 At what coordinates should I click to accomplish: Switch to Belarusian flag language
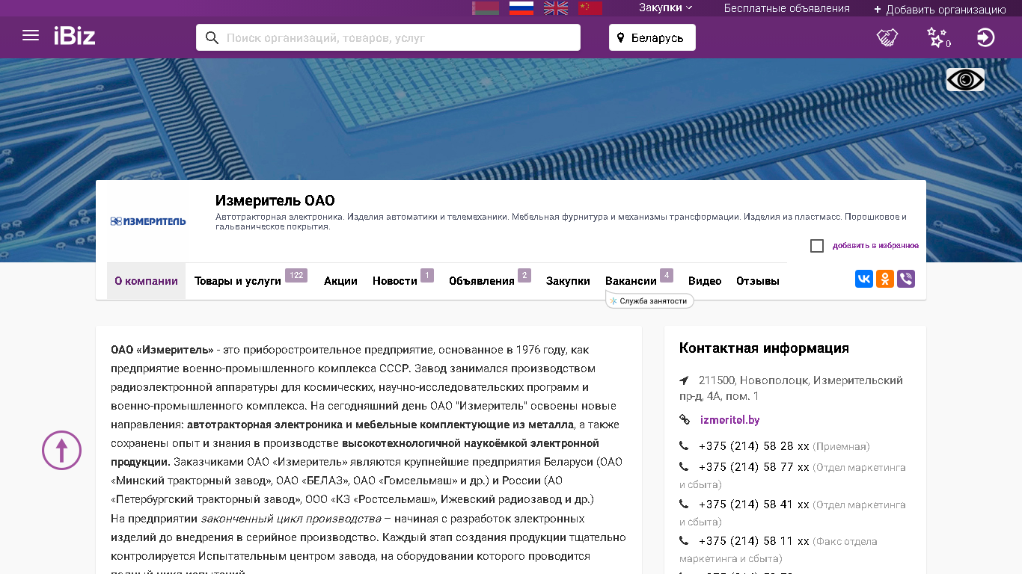coord(486,8)
